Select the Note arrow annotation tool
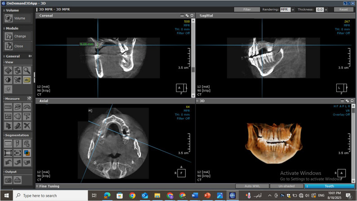357x201 pixels. [27, 116]
